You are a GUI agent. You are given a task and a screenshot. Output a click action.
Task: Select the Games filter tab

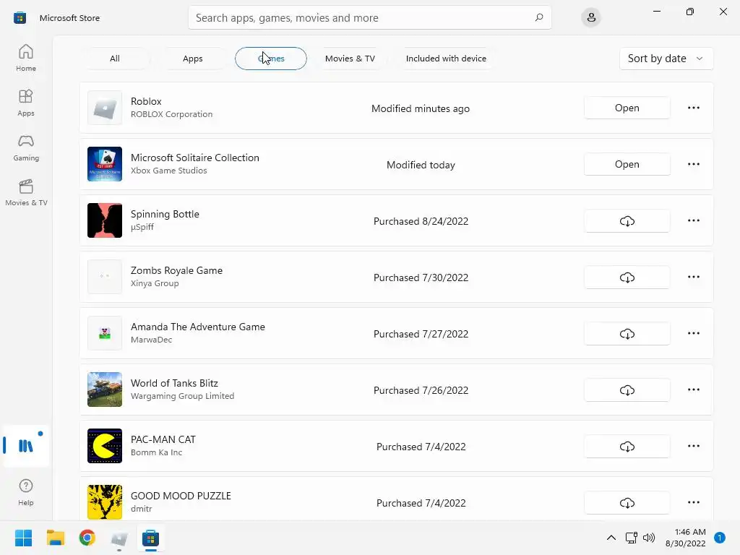(271, 59)
